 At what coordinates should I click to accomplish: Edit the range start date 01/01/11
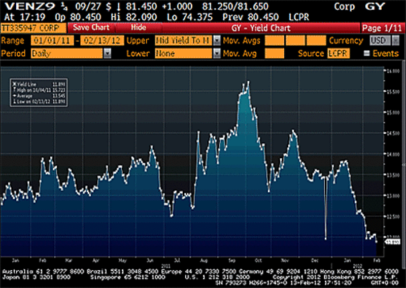click(52, 41)
